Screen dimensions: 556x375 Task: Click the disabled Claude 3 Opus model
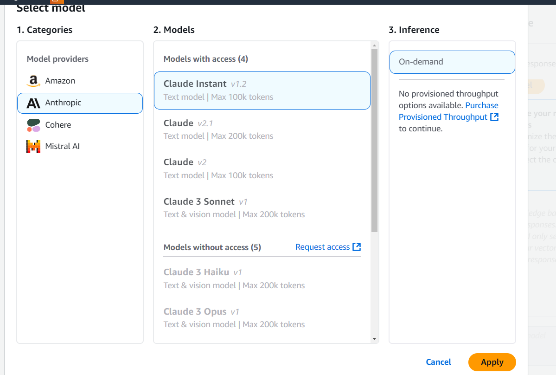pos(262,318)
